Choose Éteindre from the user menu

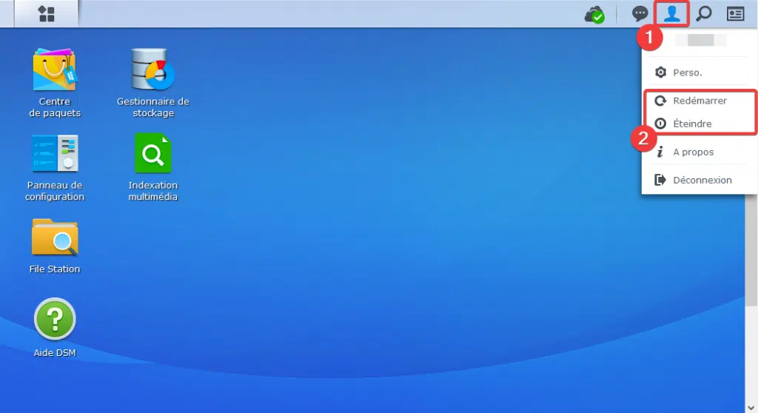[699, 124]
